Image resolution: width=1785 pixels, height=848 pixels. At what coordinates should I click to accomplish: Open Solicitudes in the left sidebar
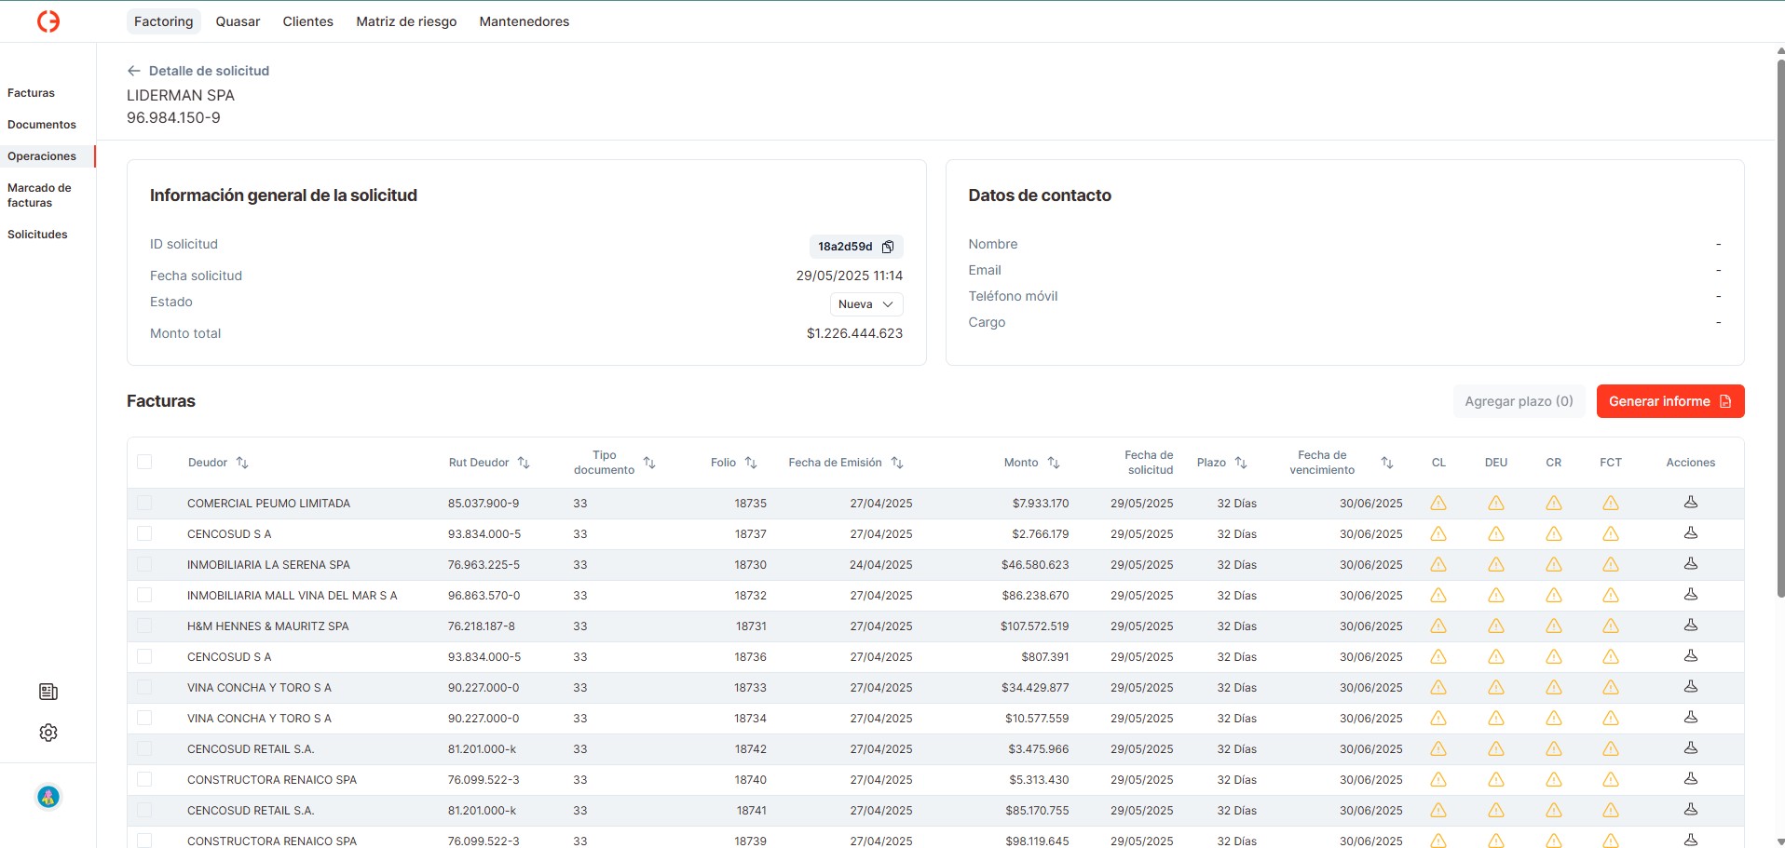pyautogui.click(x=37, y=235)
